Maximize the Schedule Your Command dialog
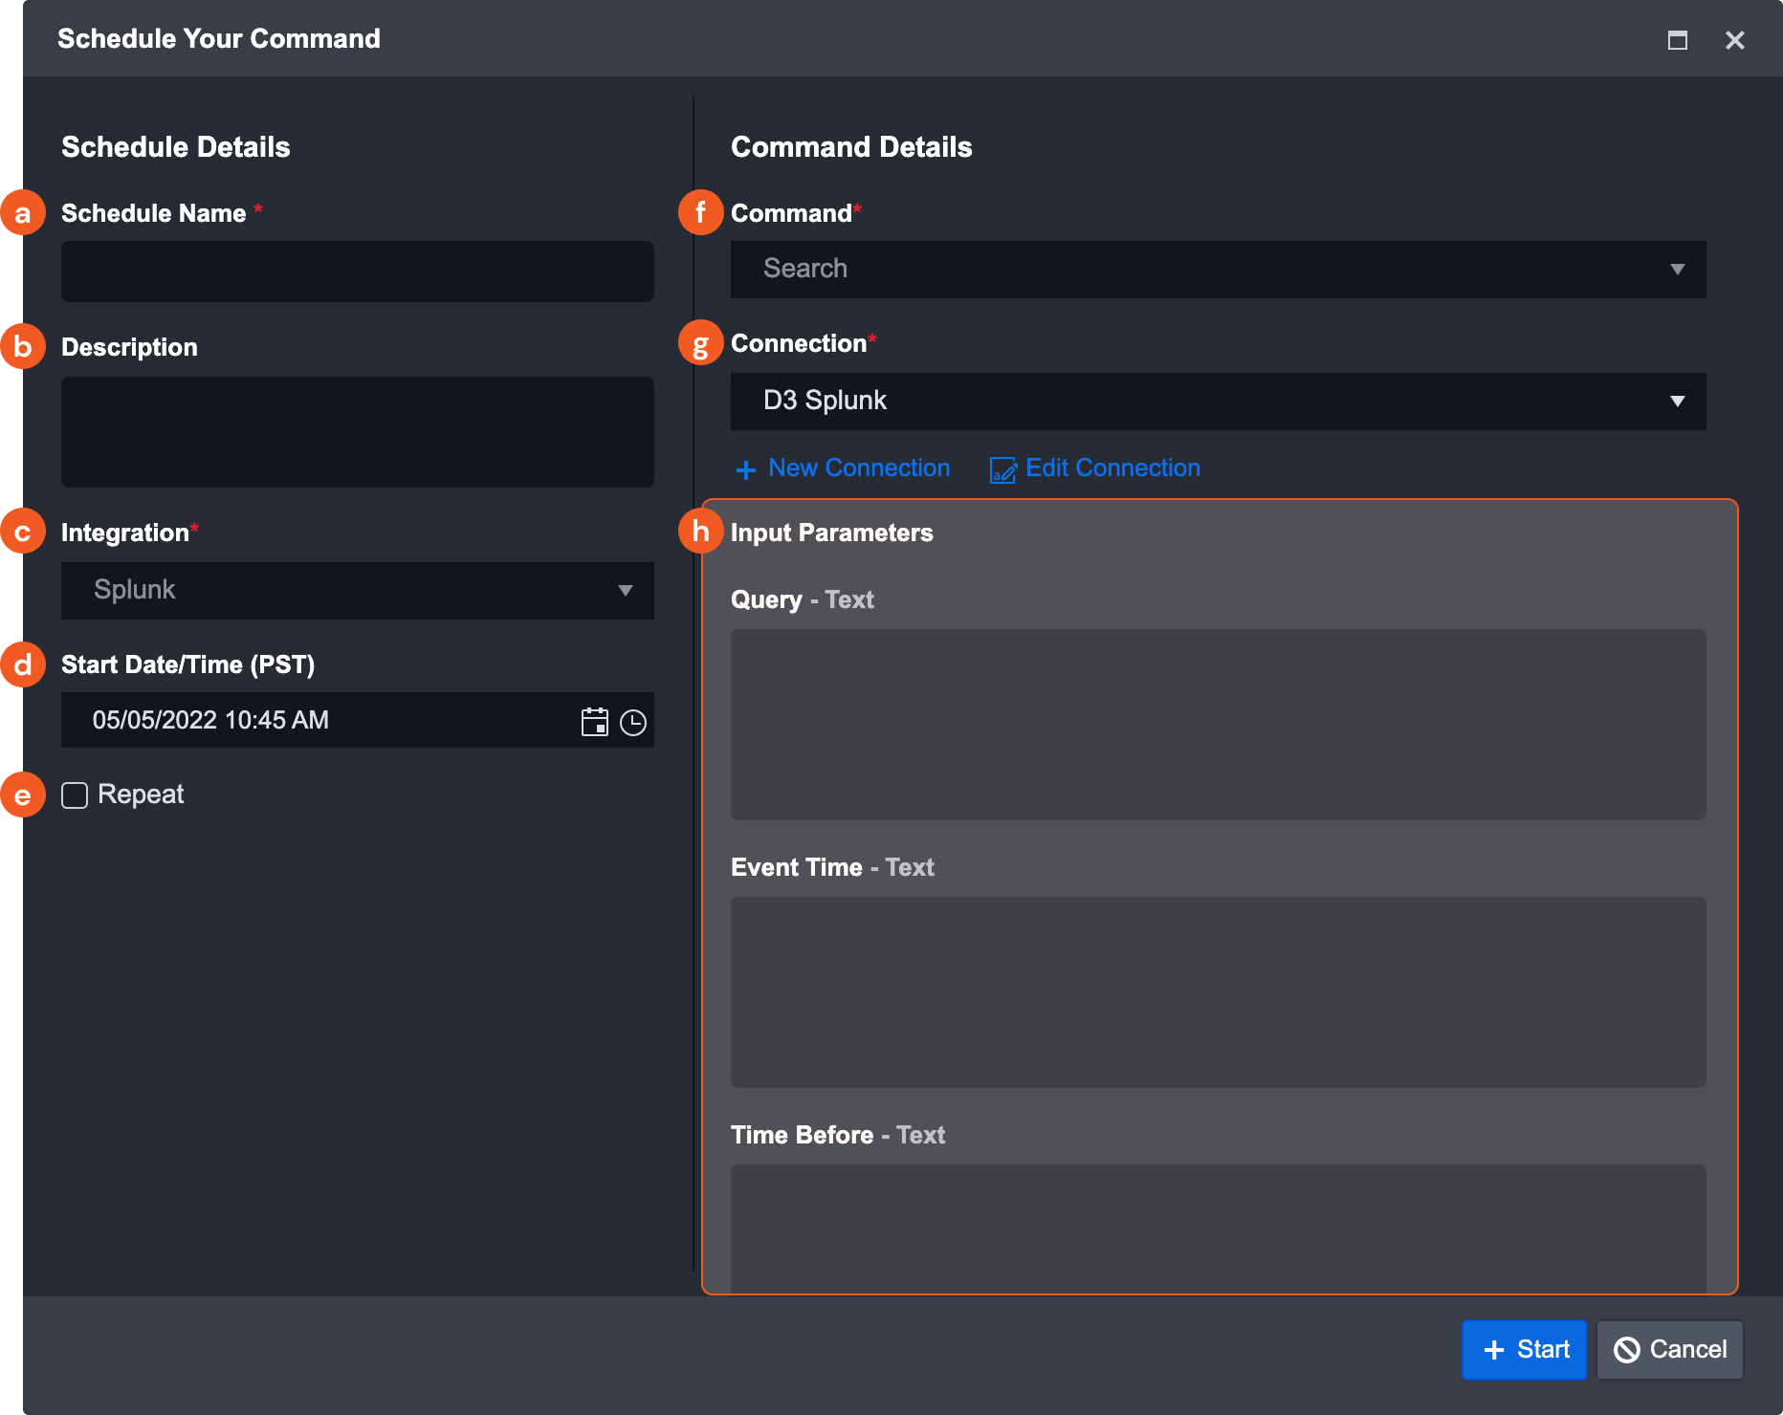1783x1415 pixels. click(x=1677, y=40)
